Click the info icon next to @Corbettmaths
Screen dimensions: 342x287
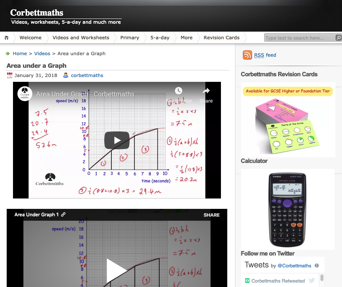[316, 266]
